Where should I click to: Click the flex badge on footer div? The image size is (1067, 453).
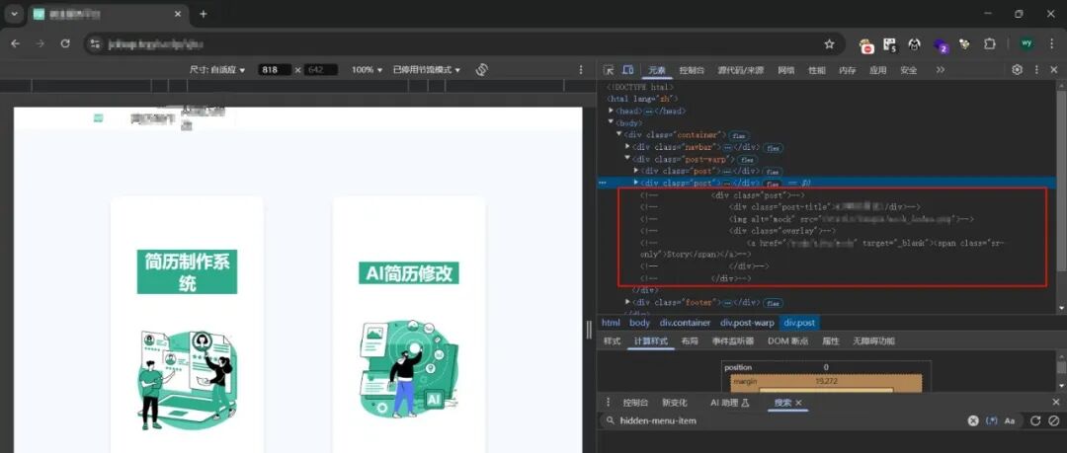773,303
